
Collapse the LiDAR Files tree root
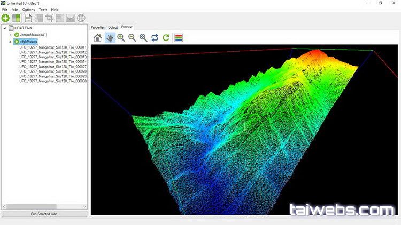tap(4, 28)
